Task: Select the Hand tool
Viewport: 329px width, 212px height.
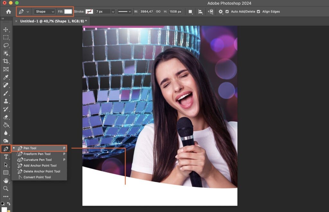Action: click(x=6, y=181)
